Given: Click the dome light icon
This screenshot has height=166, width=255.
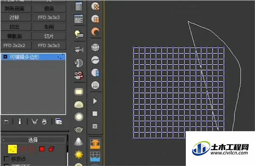Looking at the screenshot, I should (79, 104).
